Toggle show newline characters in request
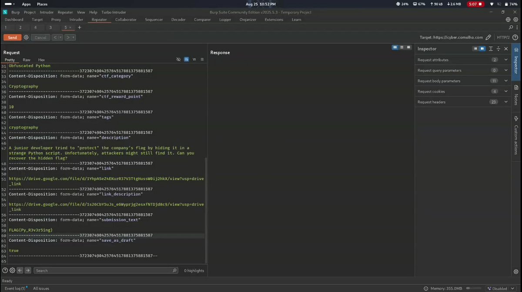Image resolution: width=522 pixels, height=292 pixels. 194,59
